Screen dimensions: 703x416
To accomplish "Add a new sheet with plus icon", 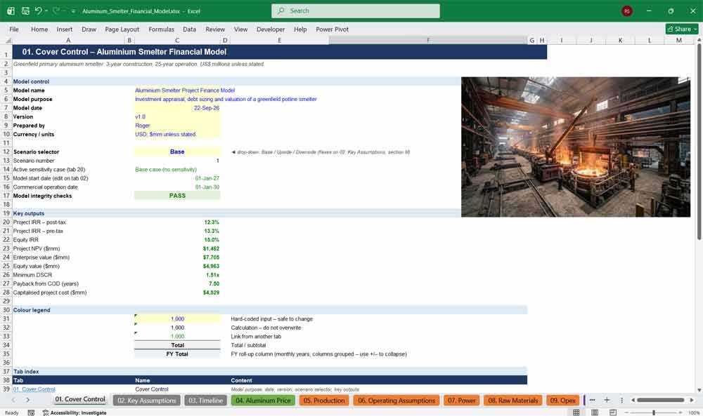I will [x=607, y=400].
